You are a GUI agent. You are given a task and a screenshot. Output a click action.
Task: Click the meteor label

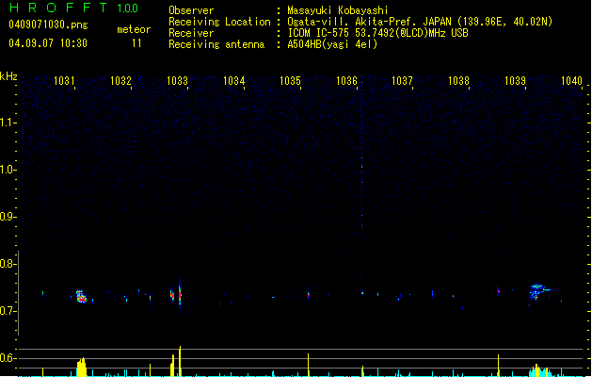click(134, 29)
